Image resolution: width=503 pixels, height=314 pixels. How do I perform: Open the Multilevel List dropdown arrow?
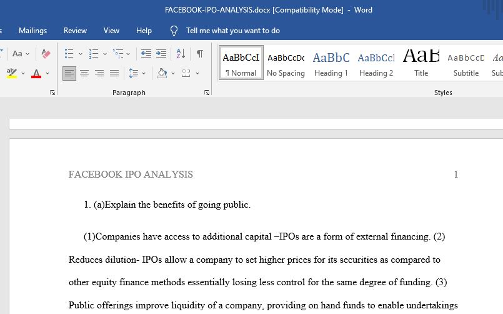(x=128, y=54)
